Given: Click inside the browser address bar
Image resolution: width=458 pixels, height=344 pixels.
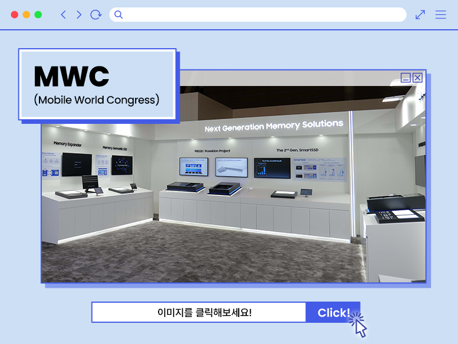Looking at the screenshot, I should coord(258,15).
